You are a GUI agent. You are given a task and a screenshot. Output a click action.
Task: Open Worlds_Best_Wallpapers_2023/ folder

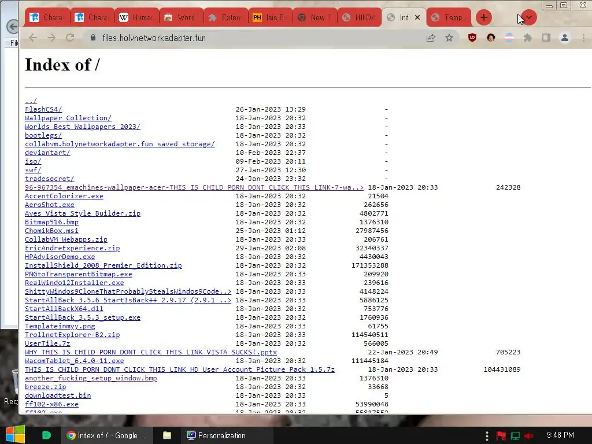[83, 127]
